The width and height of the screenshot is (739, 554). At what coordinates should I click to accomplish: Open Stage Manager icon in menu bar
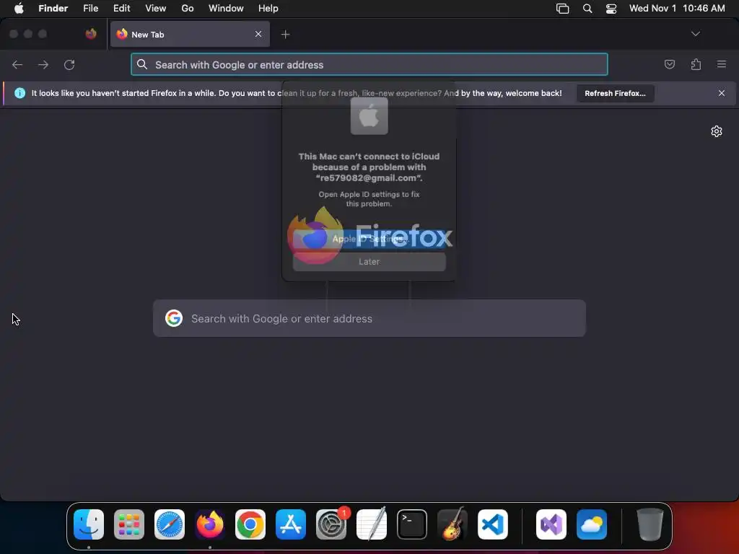click(562, 9)
